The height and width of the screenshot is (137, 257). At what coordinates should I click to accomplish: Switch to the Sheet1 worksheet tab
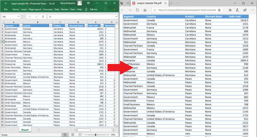coord(25,130)
